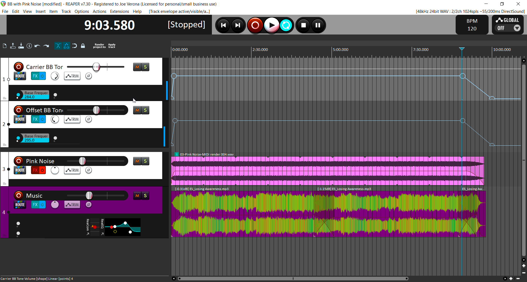Screen dimensions: 527x282
Task: Open TRIM automation mode on Music track
Action: coord(72,205)
